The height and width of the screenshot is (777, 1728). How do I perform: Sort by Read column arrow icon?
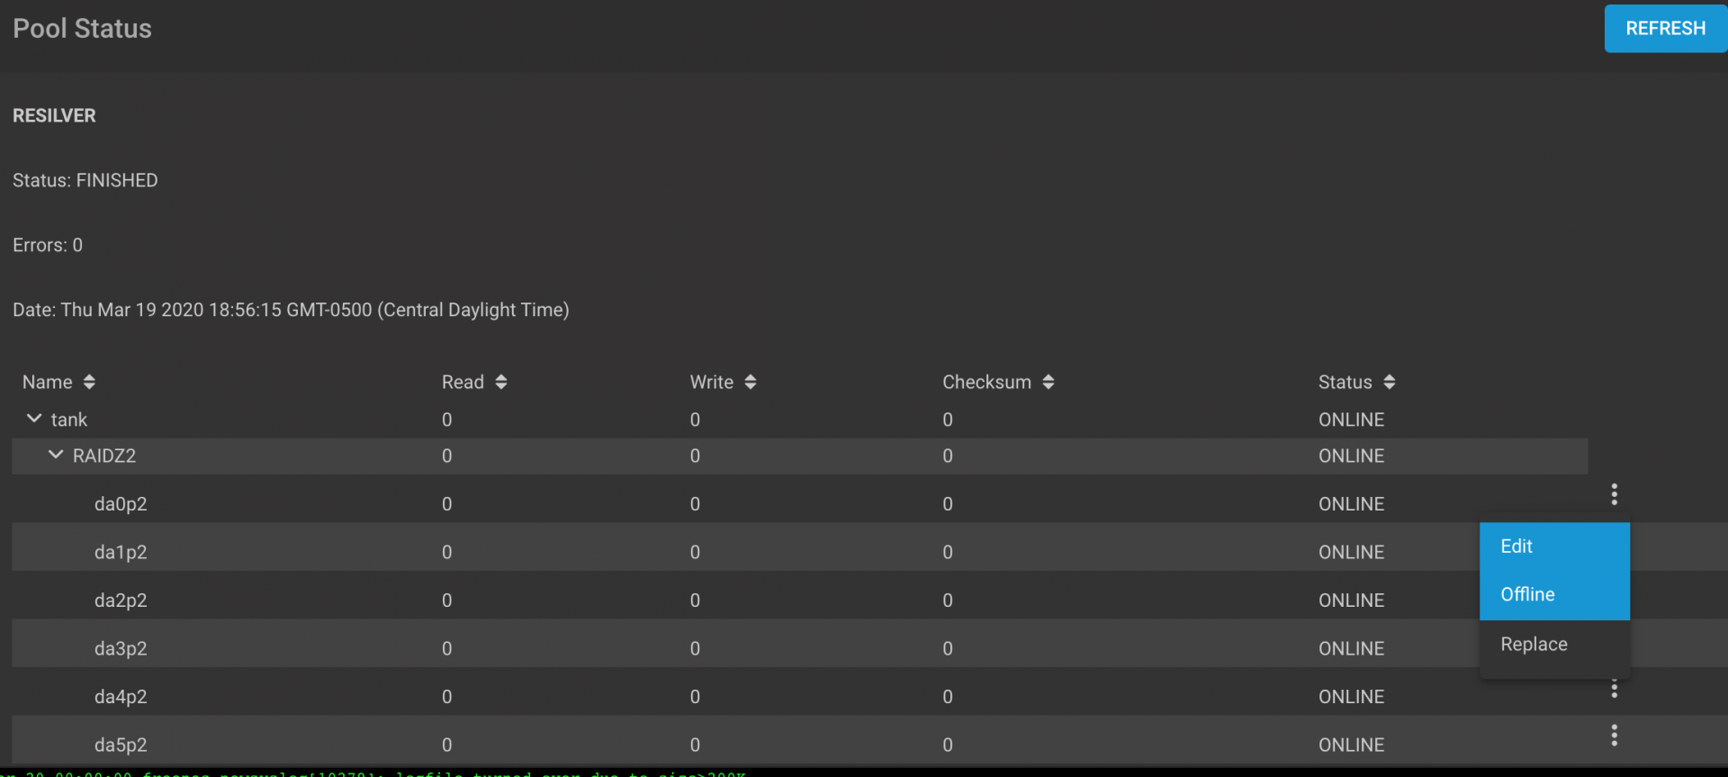[x=501, y=382]
